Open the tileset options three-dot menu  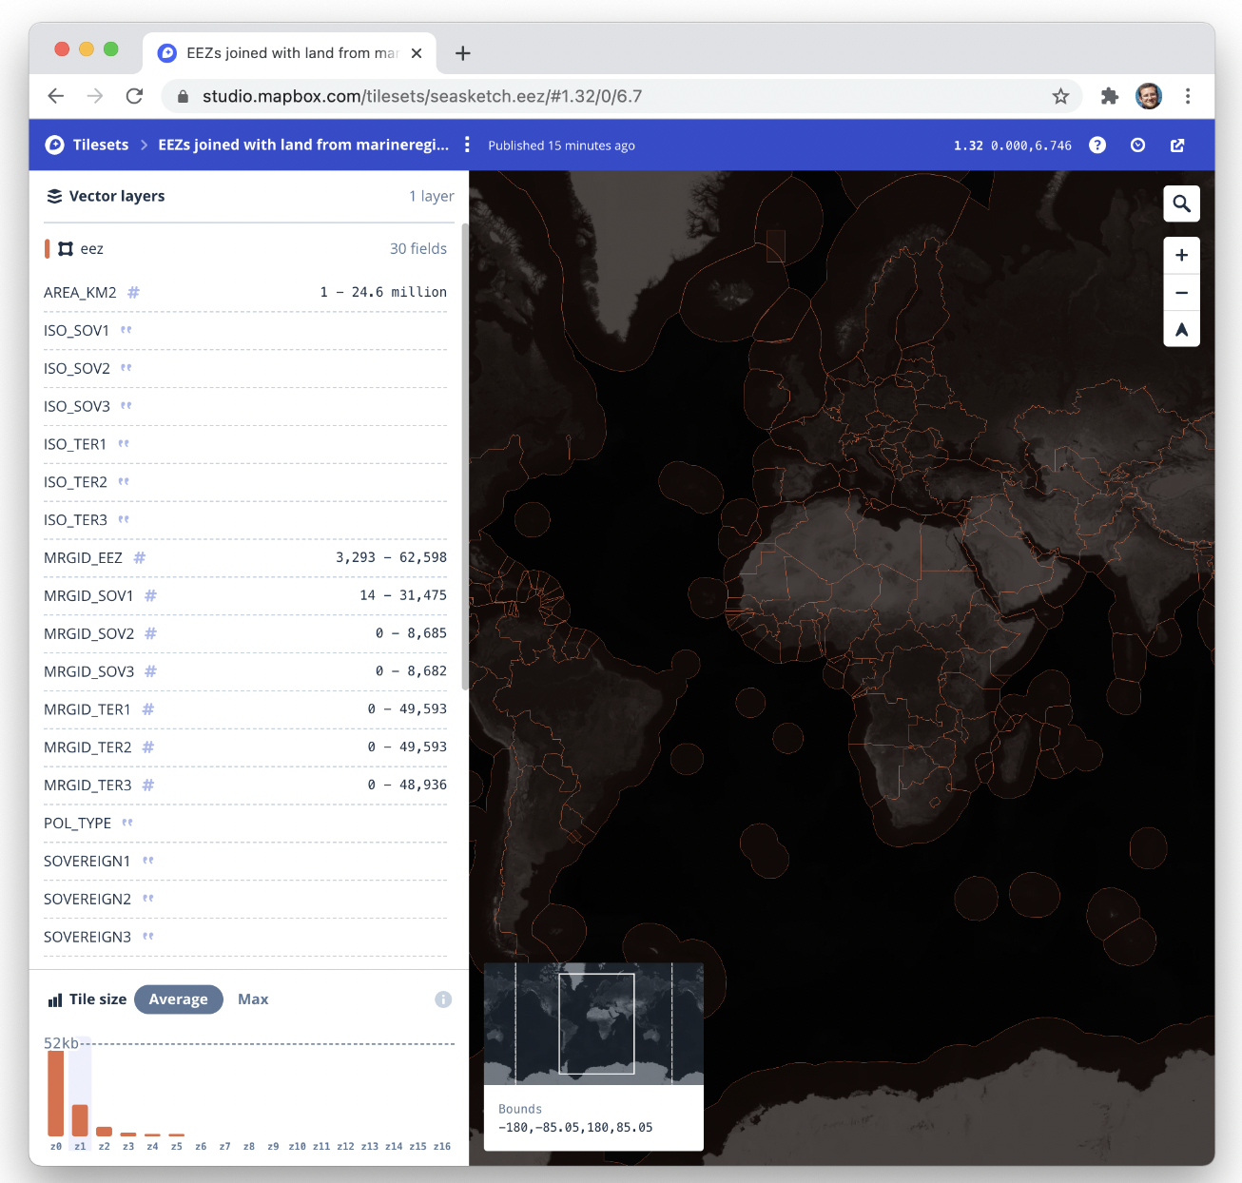coord(467,145)
